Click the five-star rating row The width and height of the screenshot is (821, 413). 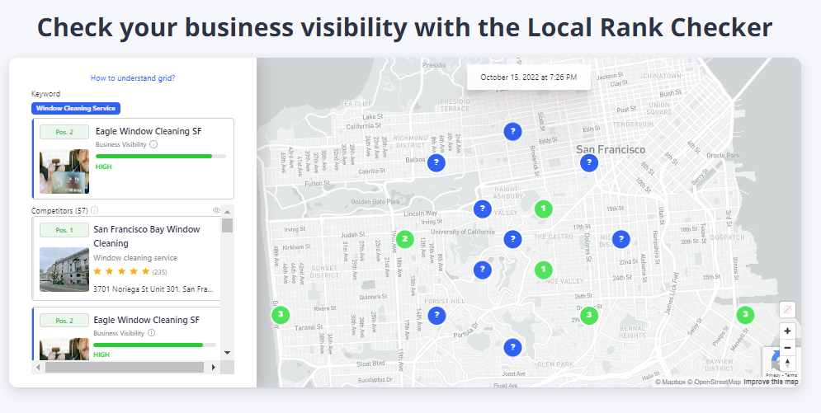tap(121, 271)
